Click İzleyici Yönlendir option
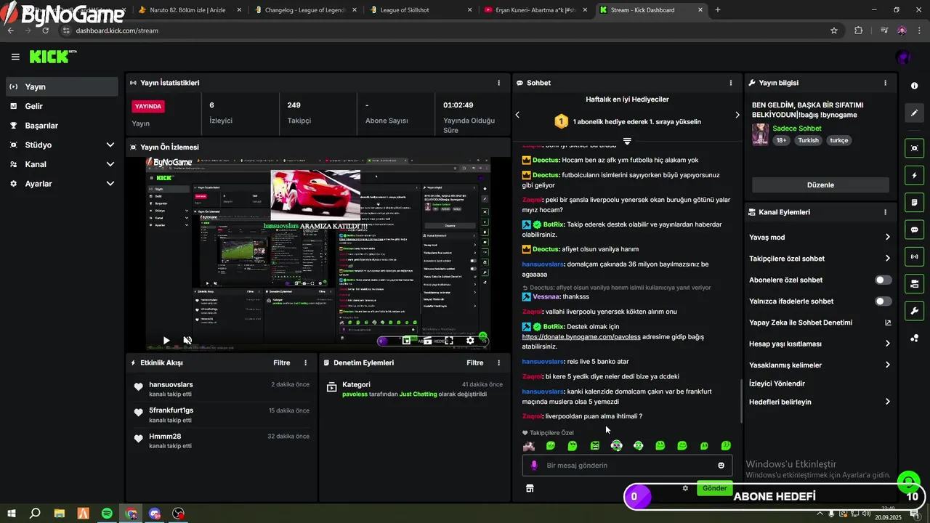 click(777, 384)
